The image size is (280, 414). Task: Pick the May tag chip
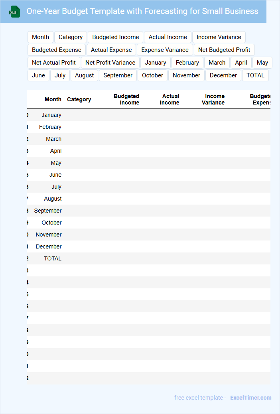coord(262,63)
